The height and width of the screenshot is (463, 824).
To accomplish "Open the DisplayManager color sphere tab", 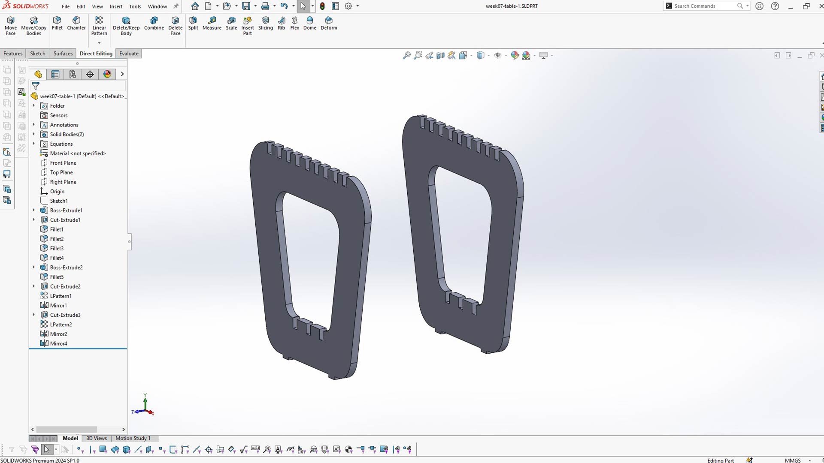I will click(x=107, y=74).
